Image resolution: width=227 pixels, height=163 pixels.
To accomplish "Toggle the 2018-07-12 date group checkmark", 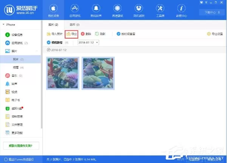I will point(48,50).
